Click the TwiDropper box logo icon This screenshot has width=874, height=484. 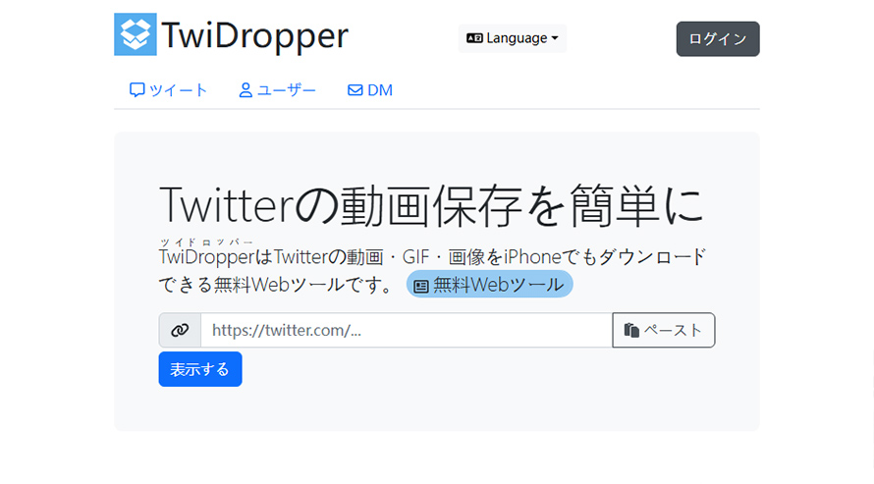(136, 34)
